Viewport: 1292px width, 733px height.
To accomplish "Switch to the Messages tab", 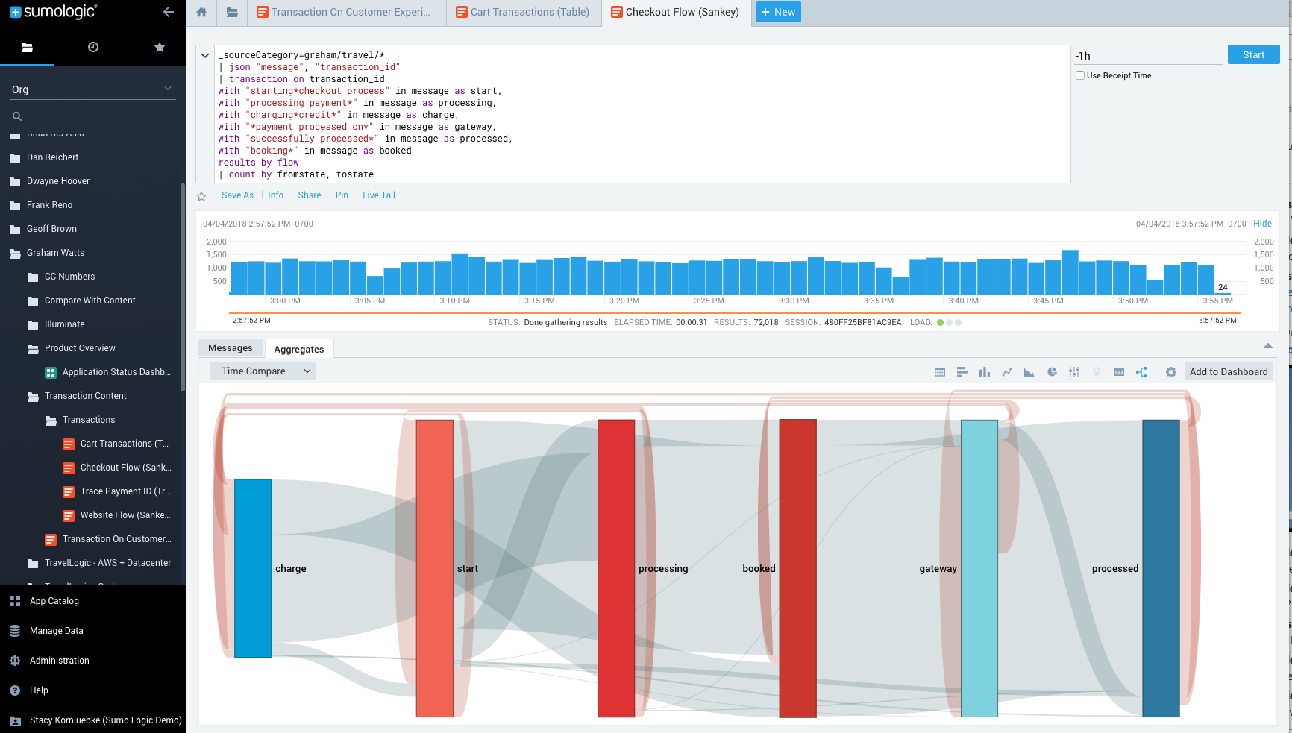I will click(230, 348).
